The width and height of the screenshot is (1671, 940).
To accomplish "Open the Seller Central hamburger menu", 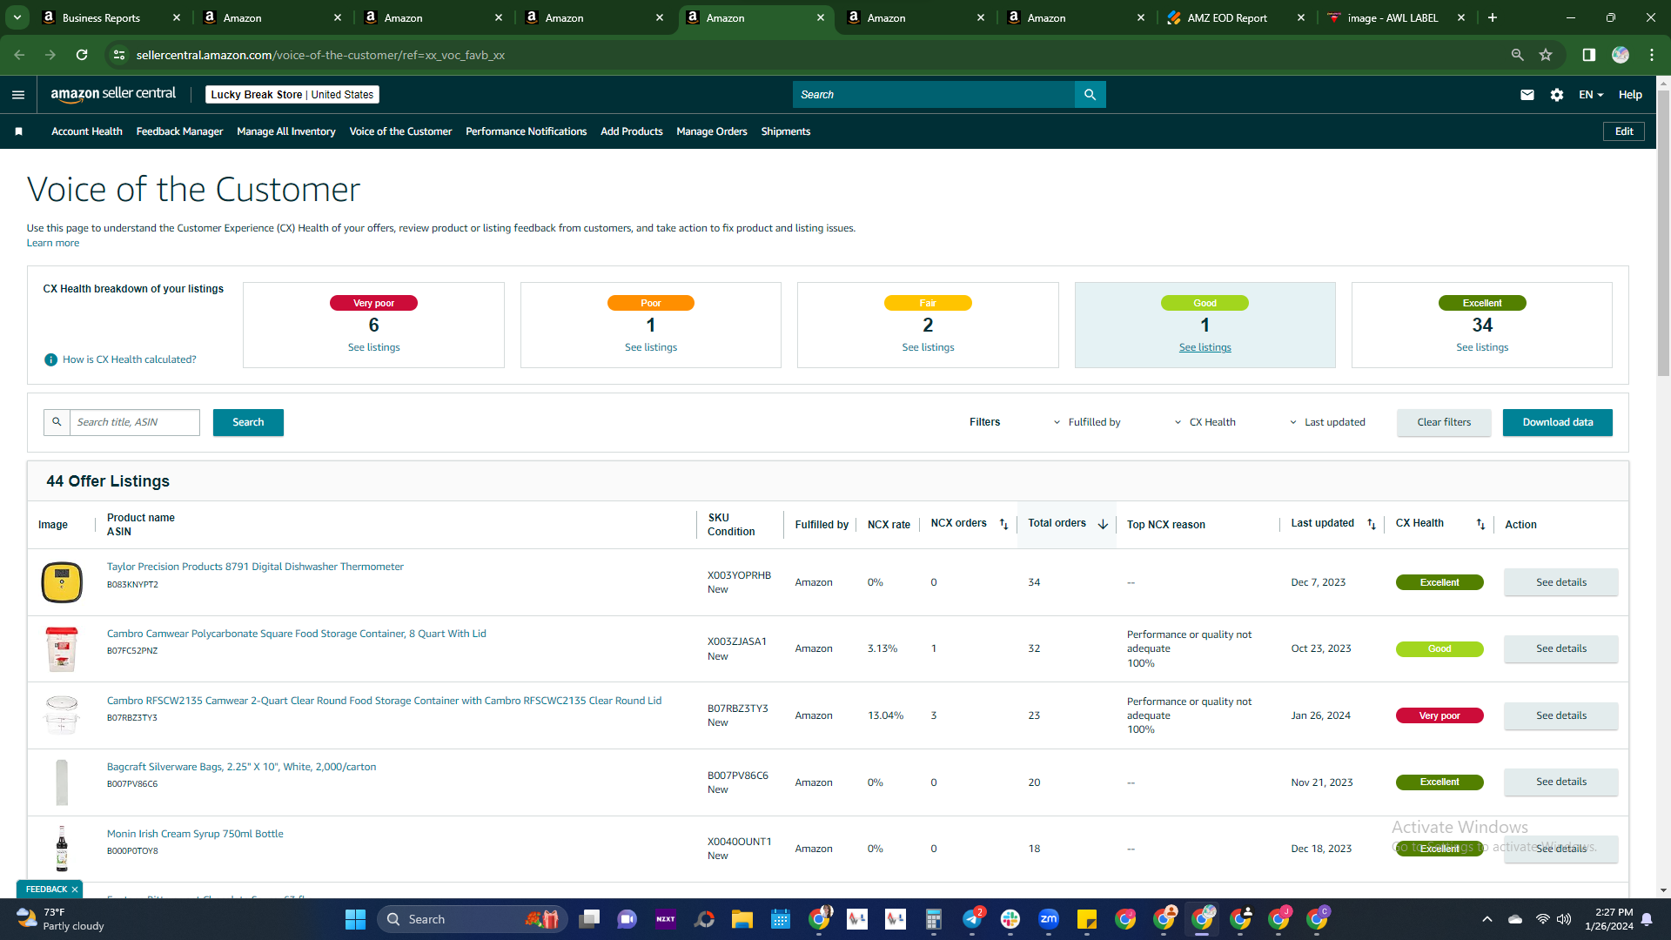I will [18, 95].
